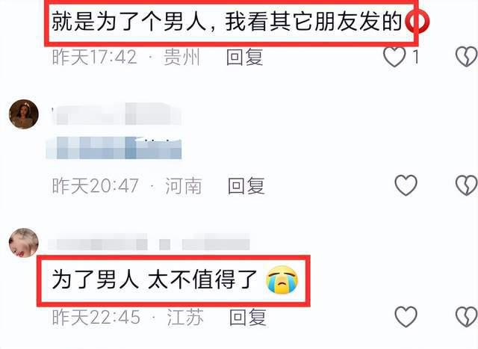
Task: Reply to the comment posted at 昨天17:42
Action: tap(245, 57)
